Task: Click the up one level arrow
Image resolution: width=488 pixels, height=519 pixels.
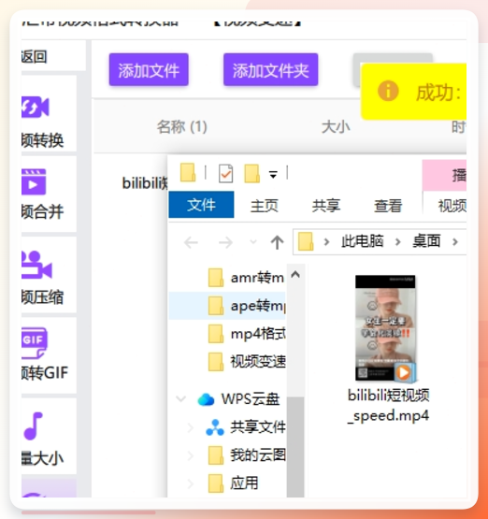Action: [278, 242]
